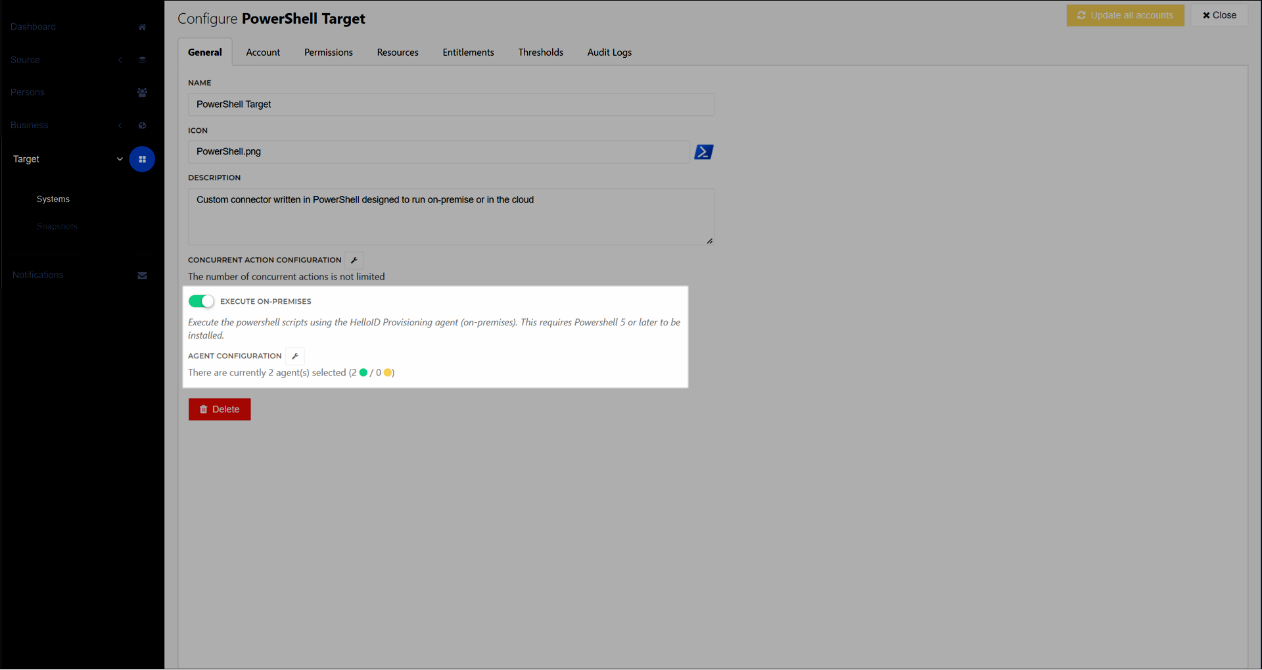The width and height of the screenshot is (1262, 670).
Task: Click the Dashboard home icon
Action: [142, 27]
